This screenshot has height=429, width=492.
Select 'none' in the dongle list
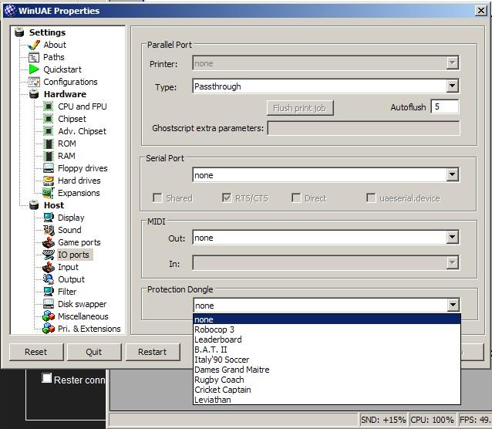click(x=327, y=319)
